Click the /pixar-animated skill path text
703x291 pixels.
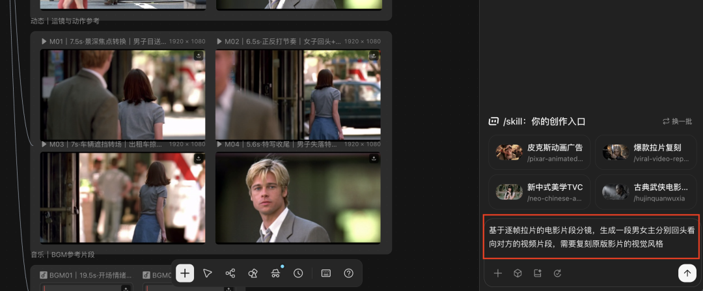(x=555, y=159)
